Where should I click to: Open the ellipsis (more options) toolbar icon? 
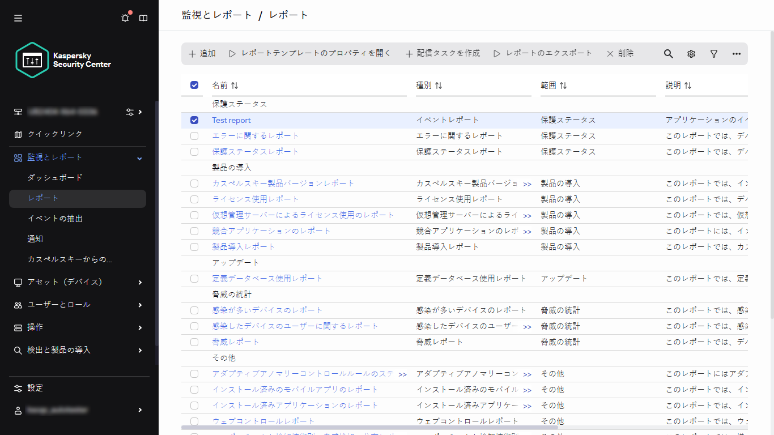coord(736,53)
